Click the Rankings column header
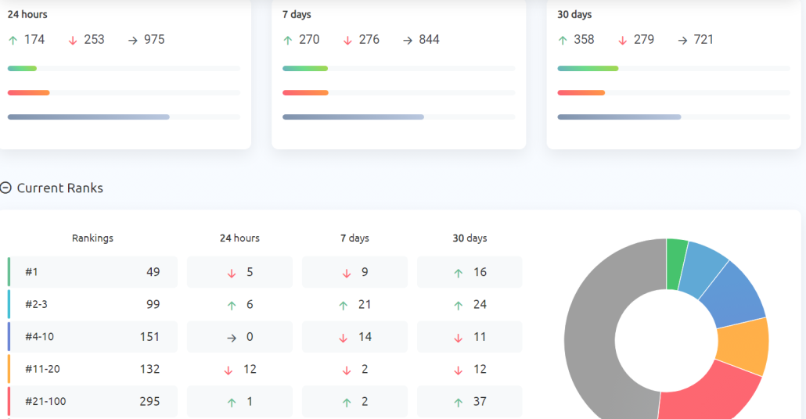 tap(92, 238)
